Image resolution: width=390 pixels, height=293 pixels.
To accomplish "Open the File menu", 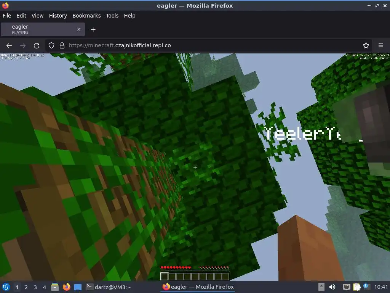I will coord(7,16).
